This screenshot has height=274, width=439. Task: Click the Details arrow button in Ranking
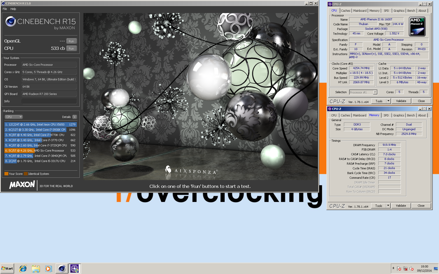(x=75, y=117)
